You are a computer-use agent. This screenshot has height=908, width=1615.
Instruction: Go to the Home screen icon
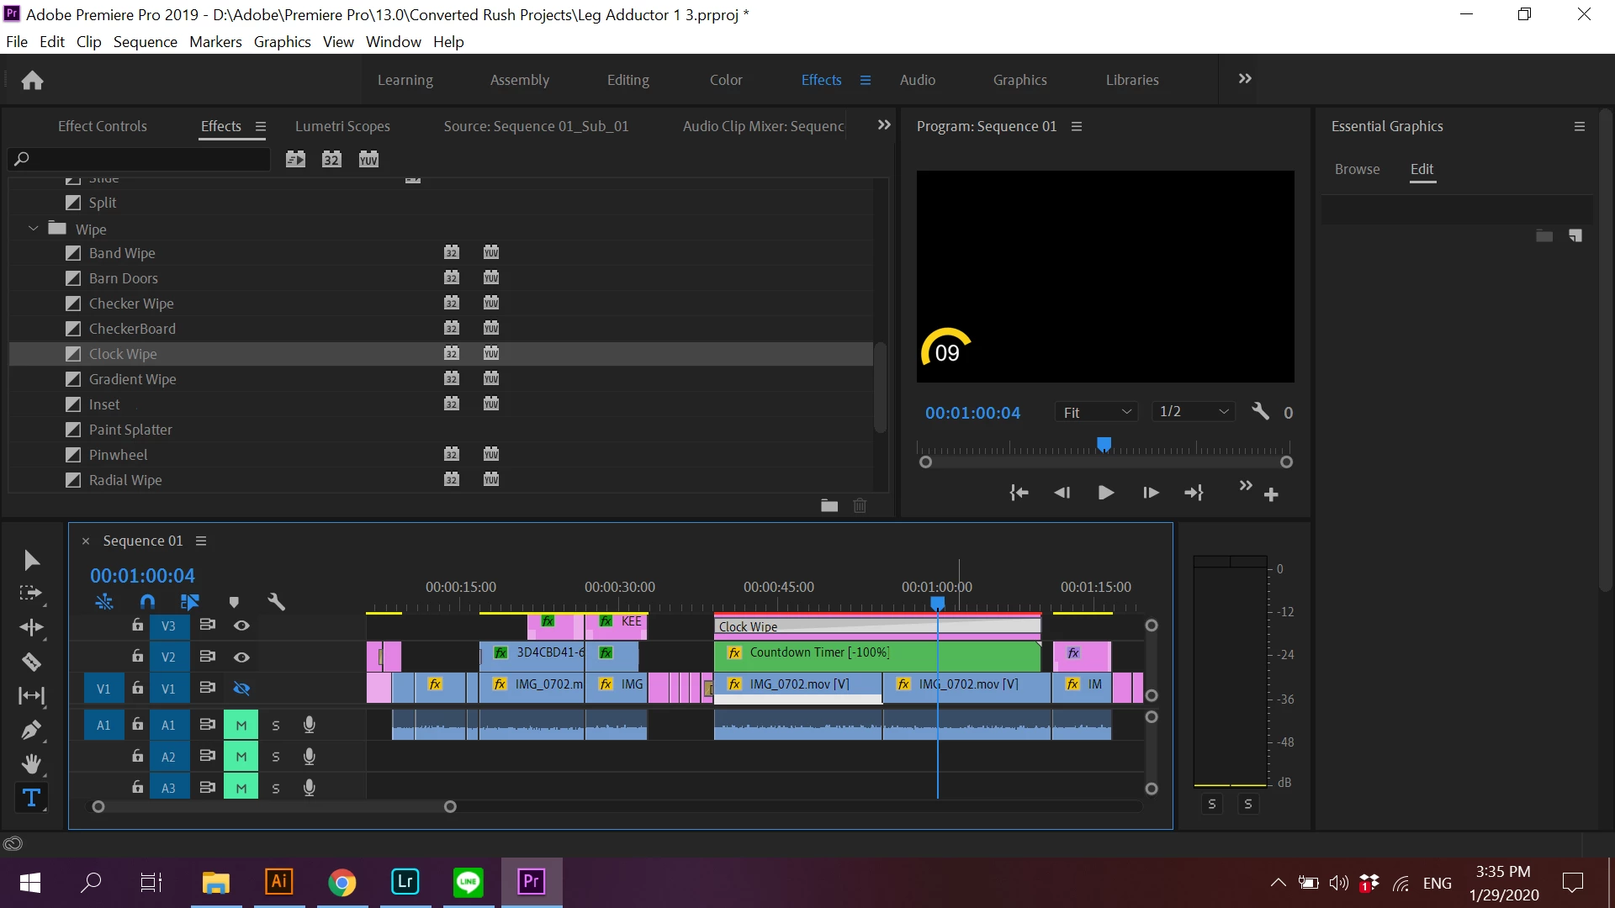pos(32,80)
